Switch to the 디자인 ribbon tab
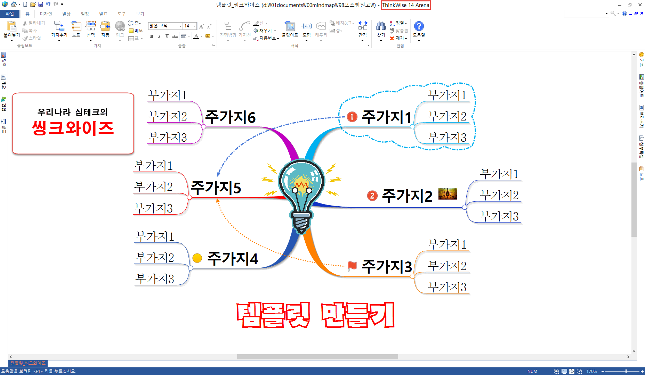Image resolution: width=645 pixels, height=375 pixels. tap(46, 14)
